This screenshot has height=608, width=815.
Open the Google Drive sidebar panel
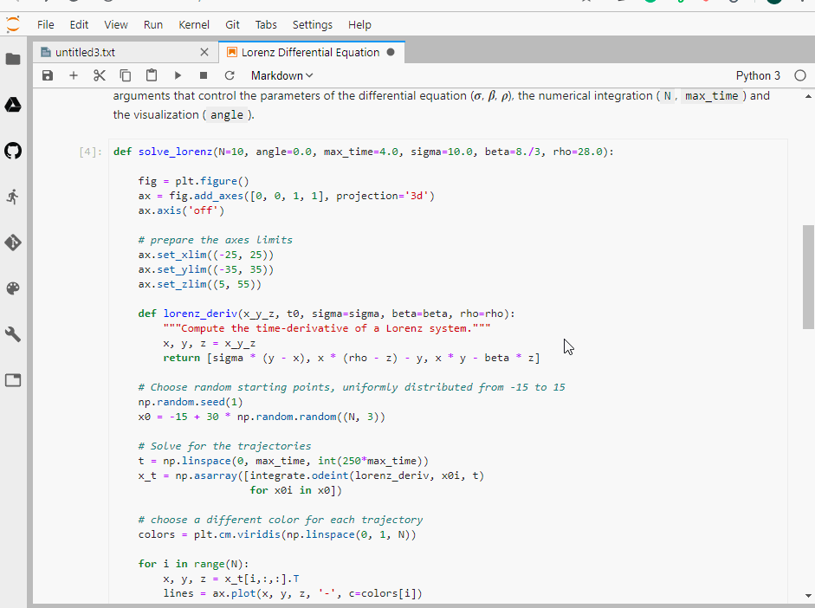coord(13,105)
